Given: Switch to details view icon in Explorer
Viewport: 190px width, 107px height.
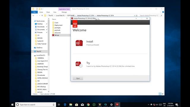Looking at the screenshot, I should (160, 94).
